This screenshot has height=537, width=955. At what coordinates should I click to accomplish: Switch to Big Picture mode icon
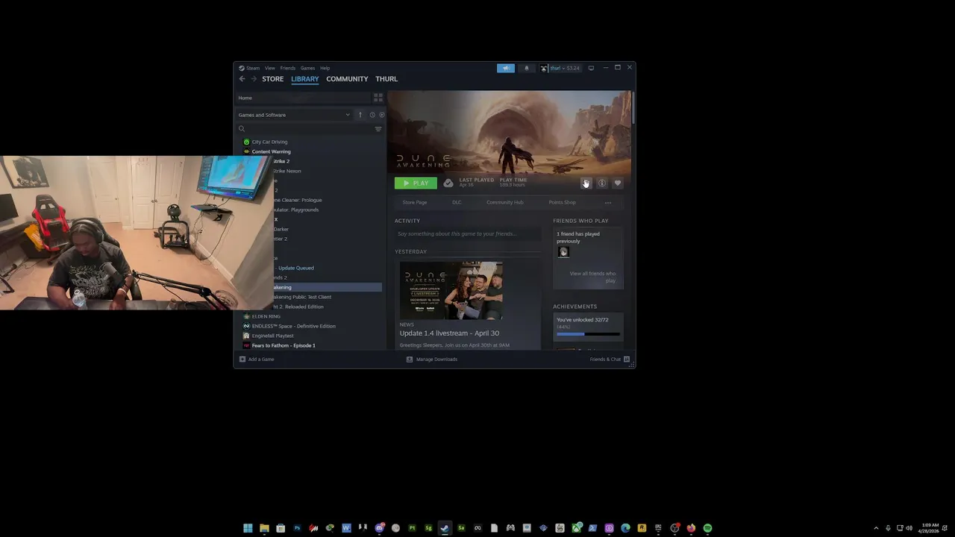(x=591, y=68)
